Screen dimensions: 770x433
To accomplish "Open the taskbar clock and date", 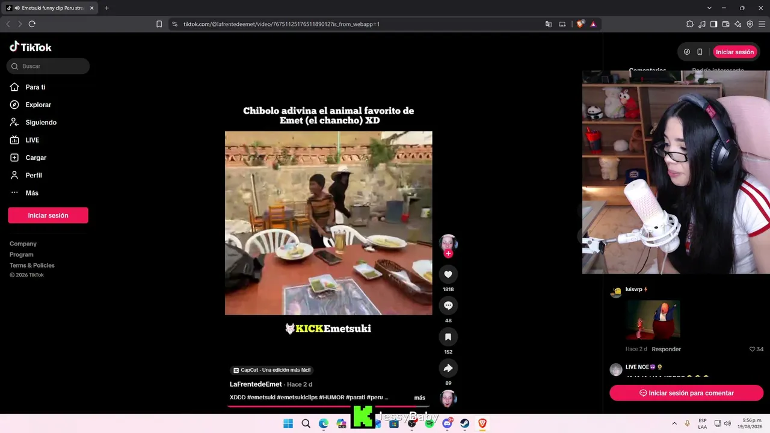I will (751, 423).
